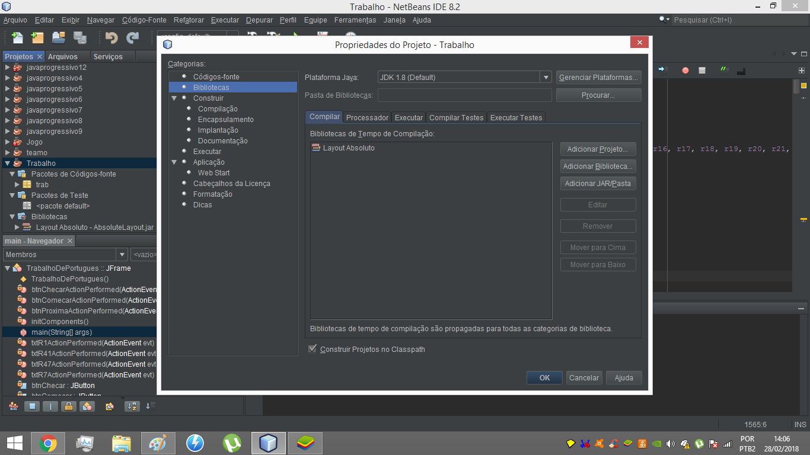The height and width of the screenshot is (455, 810).
Task: Toggle Sort by Name A-Z in Navigator
Action: [x=132, y=406]
